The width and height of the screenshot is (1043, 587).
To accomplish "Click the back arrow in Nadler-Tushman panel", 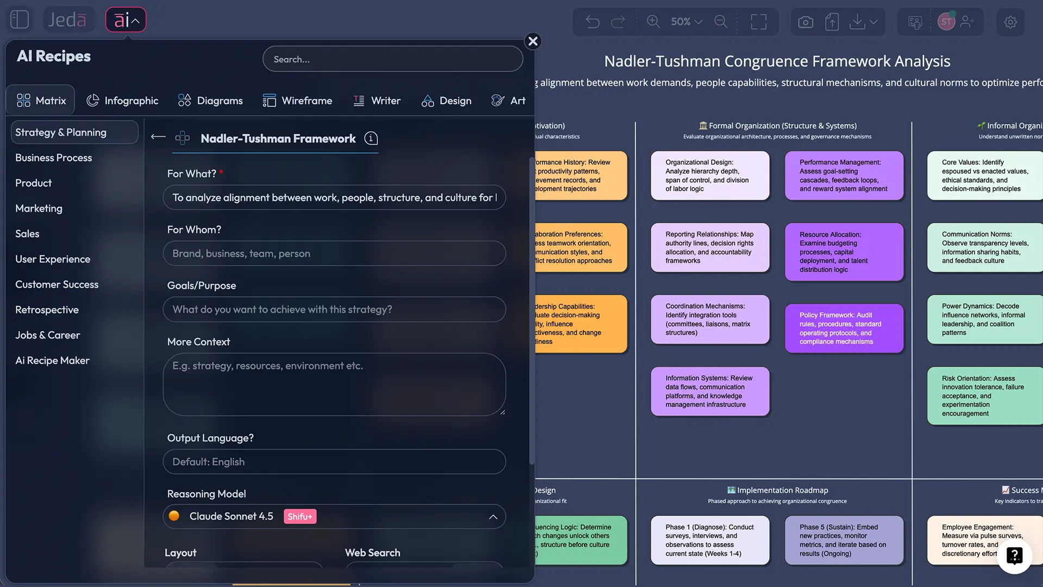I will 158,136.
